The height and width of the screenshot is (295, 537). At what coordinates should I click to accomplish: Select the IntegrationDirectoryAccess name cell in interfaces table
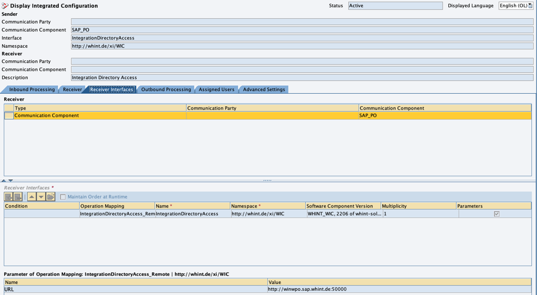[192, 214]
